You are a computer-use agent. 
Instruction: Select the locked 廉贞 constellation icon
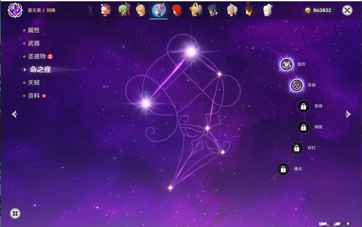pyautogui.click(x=283, y=169)
